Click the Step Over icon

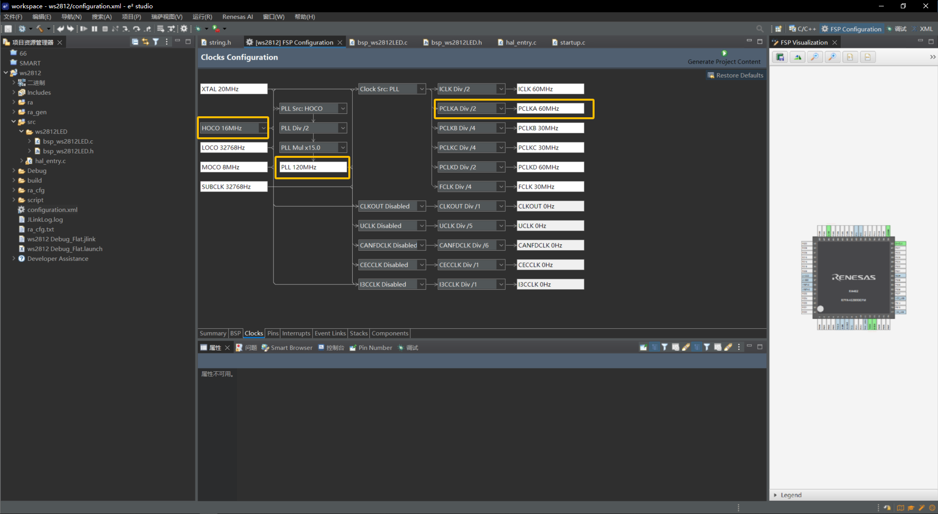[x=137, y=29]
